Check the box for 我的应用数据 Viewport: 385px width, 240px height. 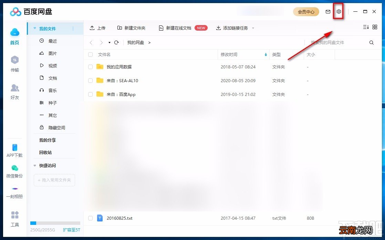(90, 67)
